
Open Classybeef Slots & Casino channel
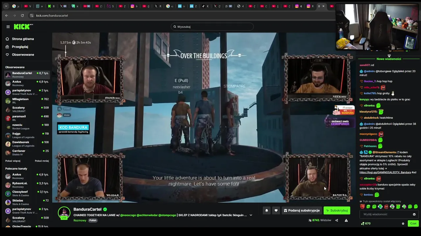point(27,193)
